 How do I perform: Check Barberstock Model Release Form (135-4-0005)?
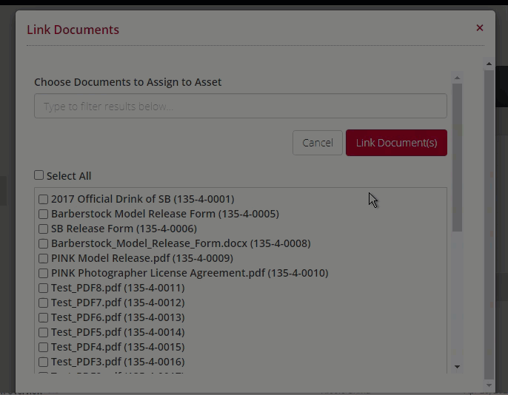click(43, 215)
